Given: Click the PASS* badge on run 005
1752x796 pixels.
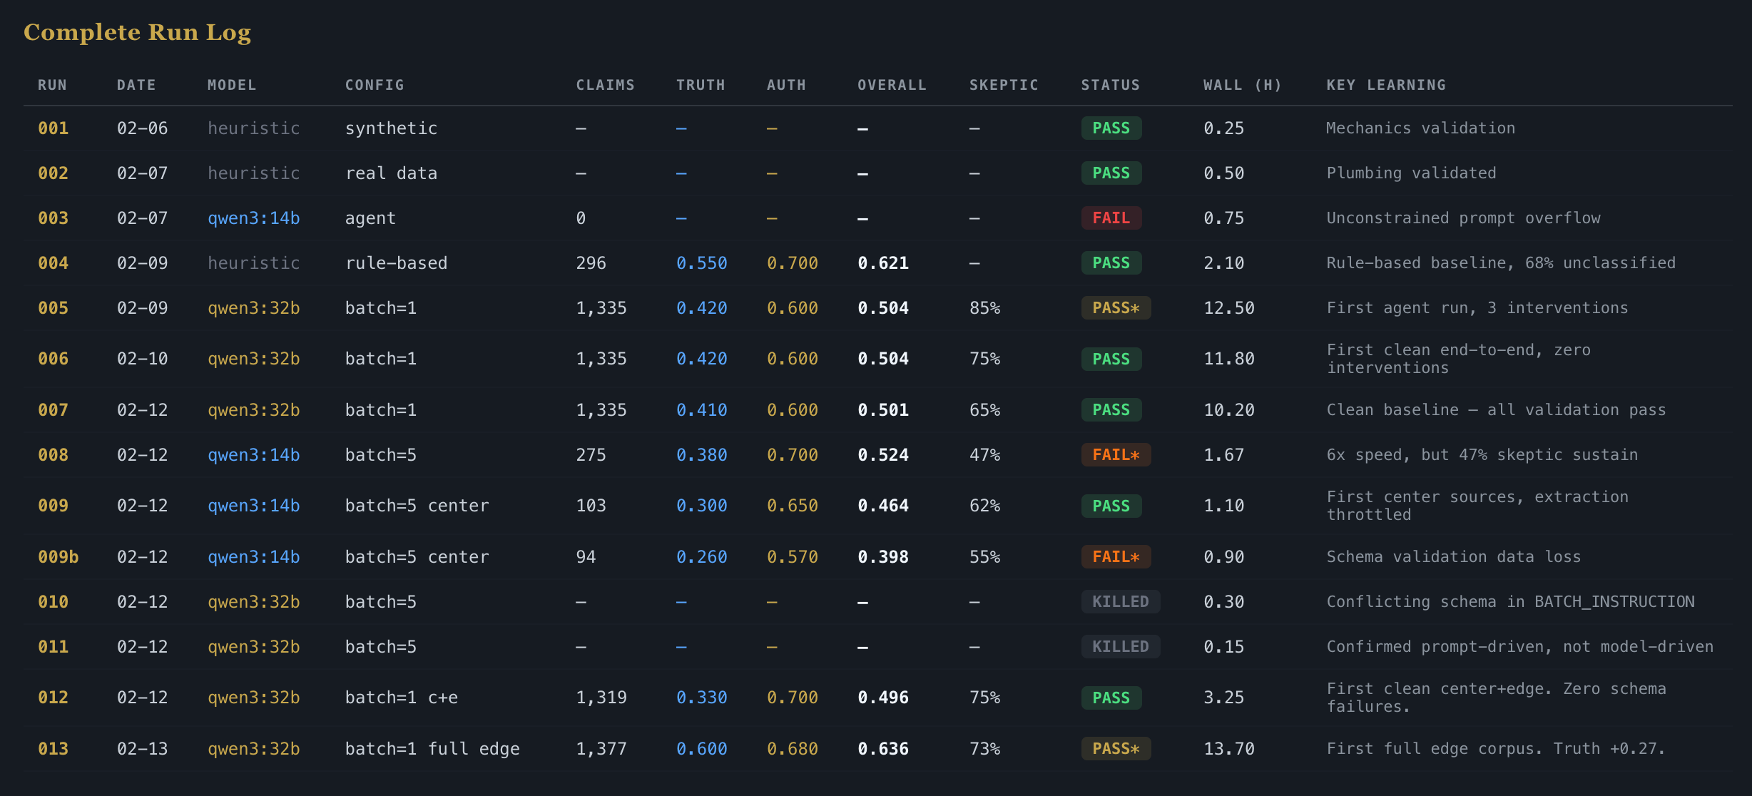Looking at the screenshot, I should tap(1116, 308).
